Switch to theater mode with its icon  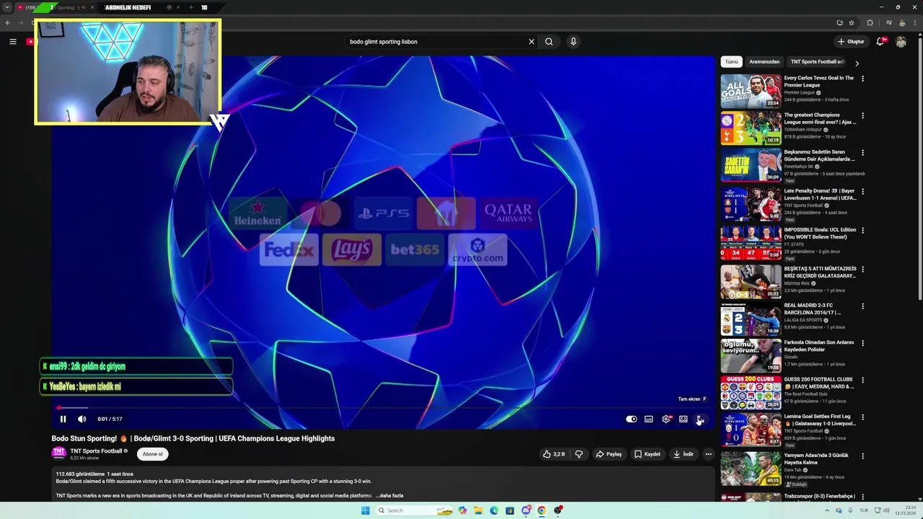pyautogui.click(x=683, y=419)
